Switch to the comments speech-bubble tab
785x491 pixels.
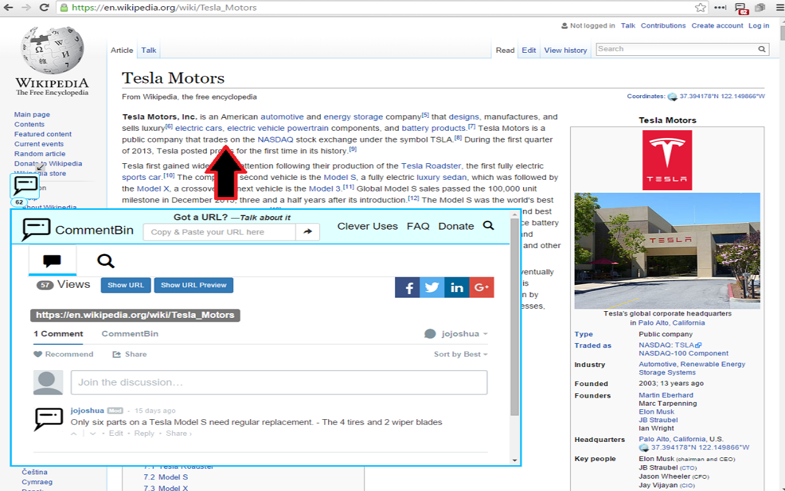pos(52,261)
